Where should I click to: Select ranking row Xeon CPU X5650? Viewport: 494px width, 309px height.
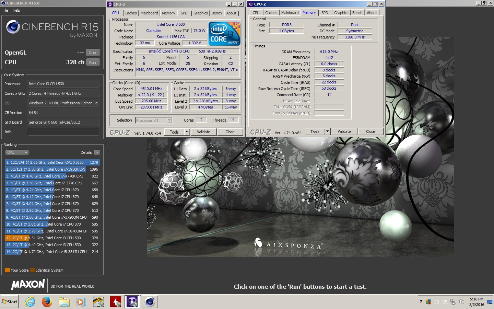(52, 162)
